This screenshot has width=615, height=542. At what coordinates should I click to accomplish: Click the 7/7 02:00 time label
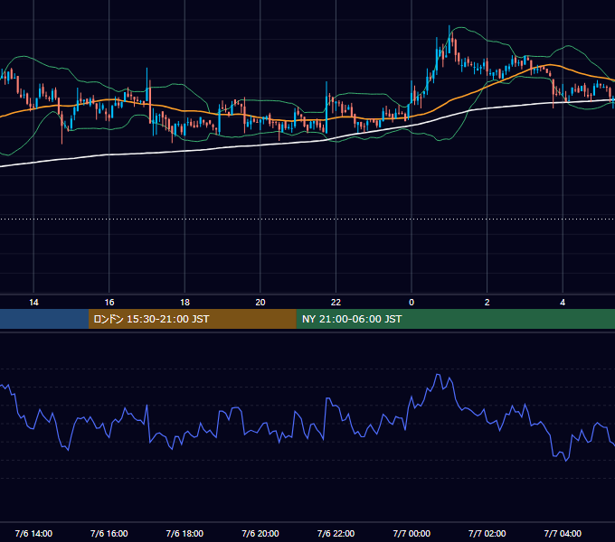tap(487, 533)
